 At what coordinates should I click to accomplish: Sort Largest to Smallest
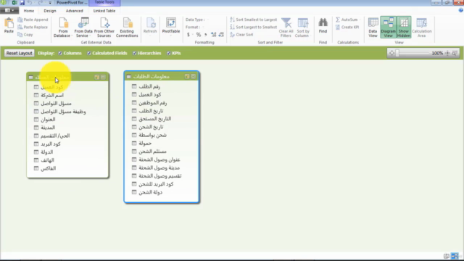click(x=254, y=27)
